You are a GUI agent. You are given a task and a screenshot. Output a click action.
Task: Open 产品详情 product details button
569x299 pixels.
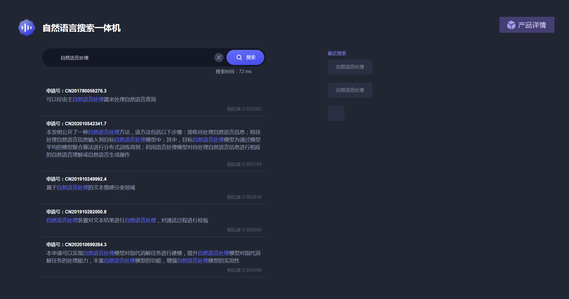click(527, 25)
